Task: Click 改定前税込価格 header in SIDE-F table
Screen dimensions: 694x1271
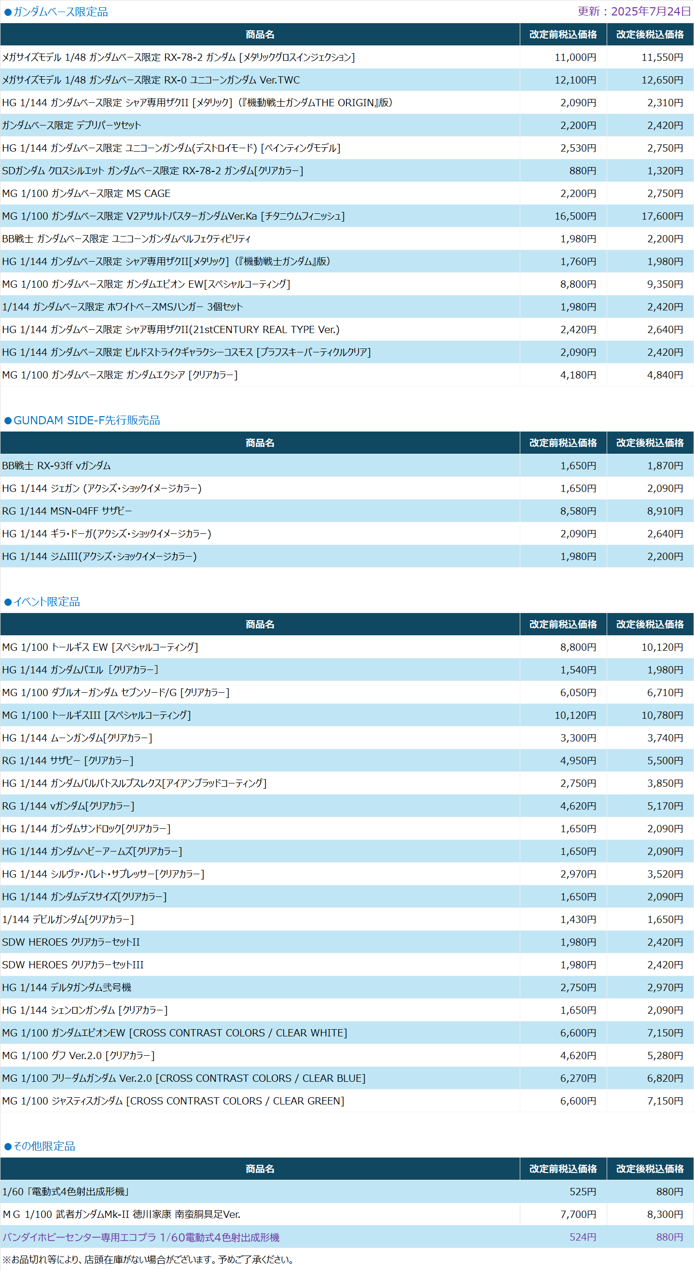Action: tap(563, 443)
